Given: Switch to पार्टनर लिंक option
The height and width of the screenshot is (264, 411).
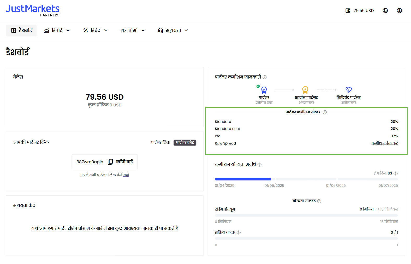Looking at the screenshot, I should [160, 142].
